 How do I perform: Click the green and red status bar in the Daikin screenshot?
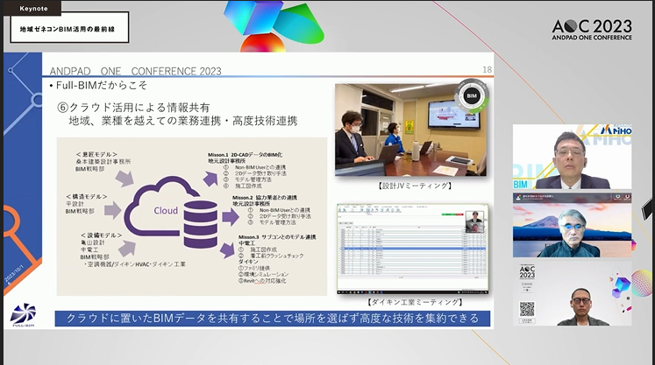(452, 214)
